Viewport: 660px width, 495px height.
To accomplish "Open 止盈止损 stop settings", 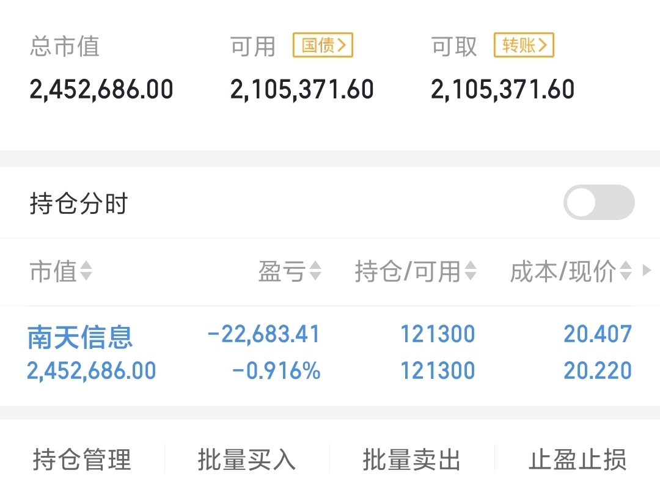I will pos(577,459).
